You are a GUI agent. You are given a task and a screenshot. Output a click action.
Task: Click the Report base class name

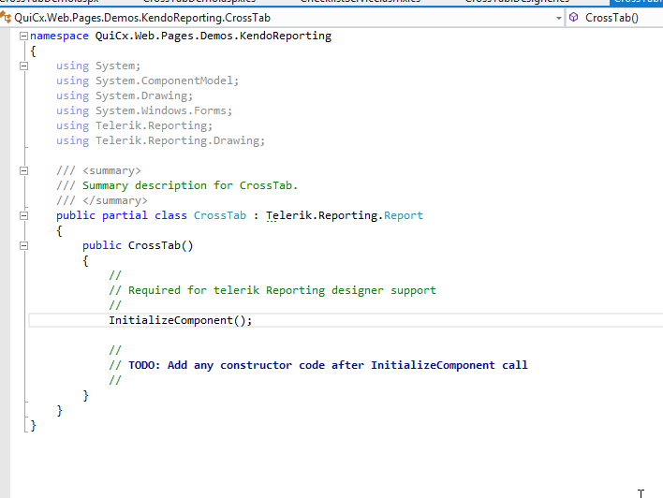coord(404,215)
